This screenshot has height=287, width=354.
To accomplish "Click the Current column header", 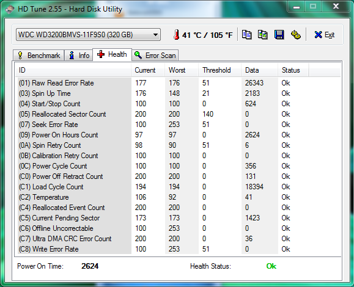I will pyautogui.click(x=148, y=70).
